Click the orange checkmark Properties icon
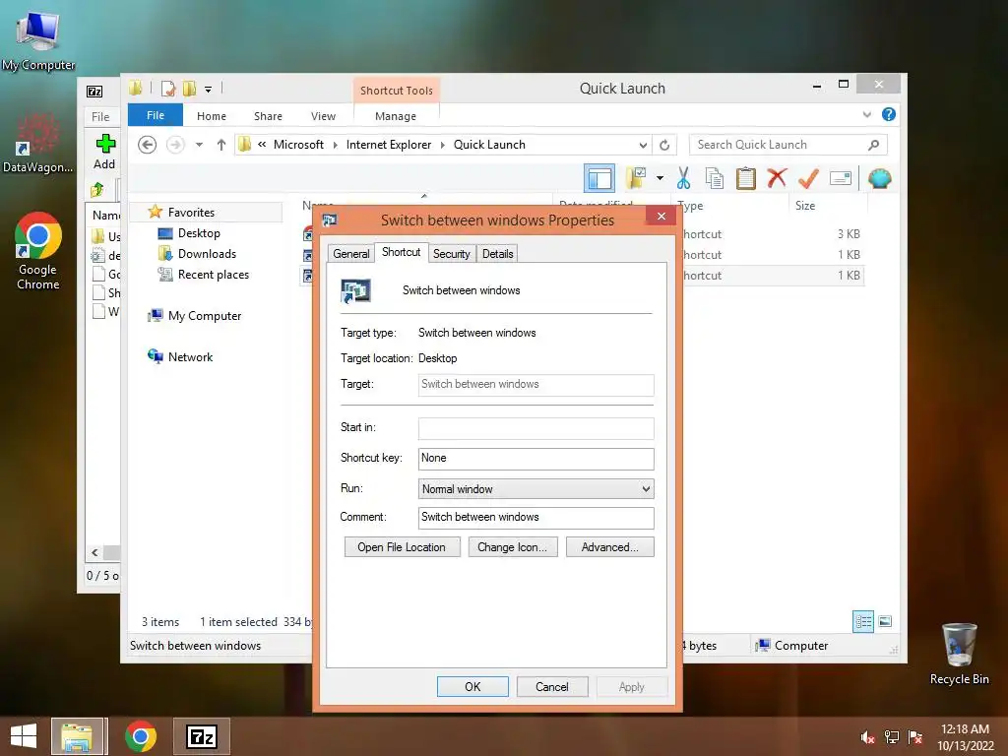This screenshot has height=756, width=1008. [x=808, y=178]
